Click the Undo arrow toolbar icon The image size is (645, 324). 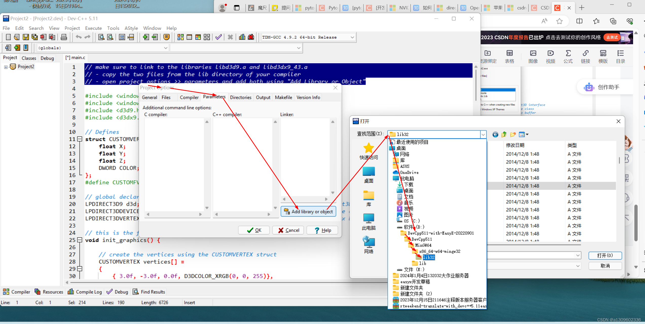tap(79, 37)
